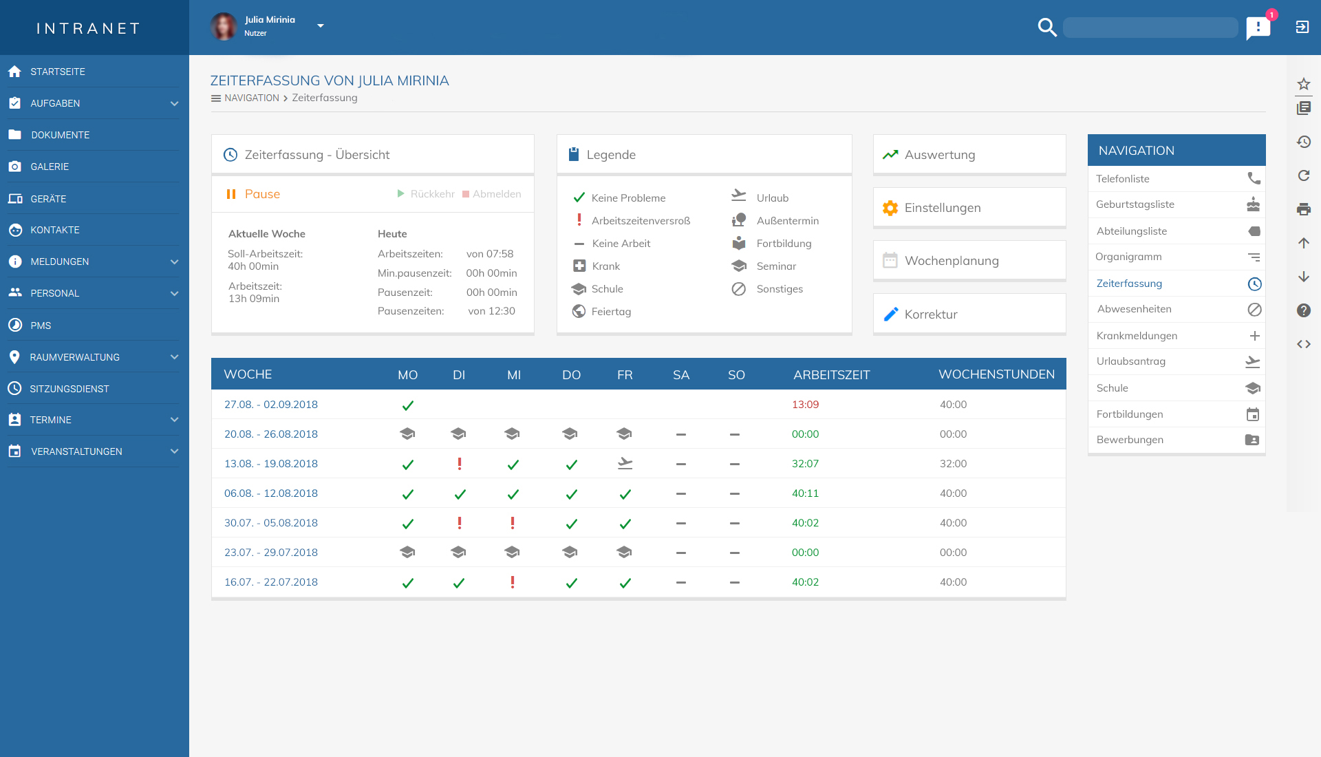Open the library list icon on right rail
This screenshot has width=1321, height=757.
click(1304, 108)
